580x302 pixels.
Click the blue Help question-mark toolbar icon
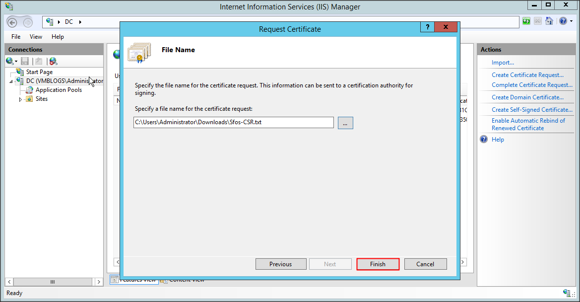click(x=562, y=21)
